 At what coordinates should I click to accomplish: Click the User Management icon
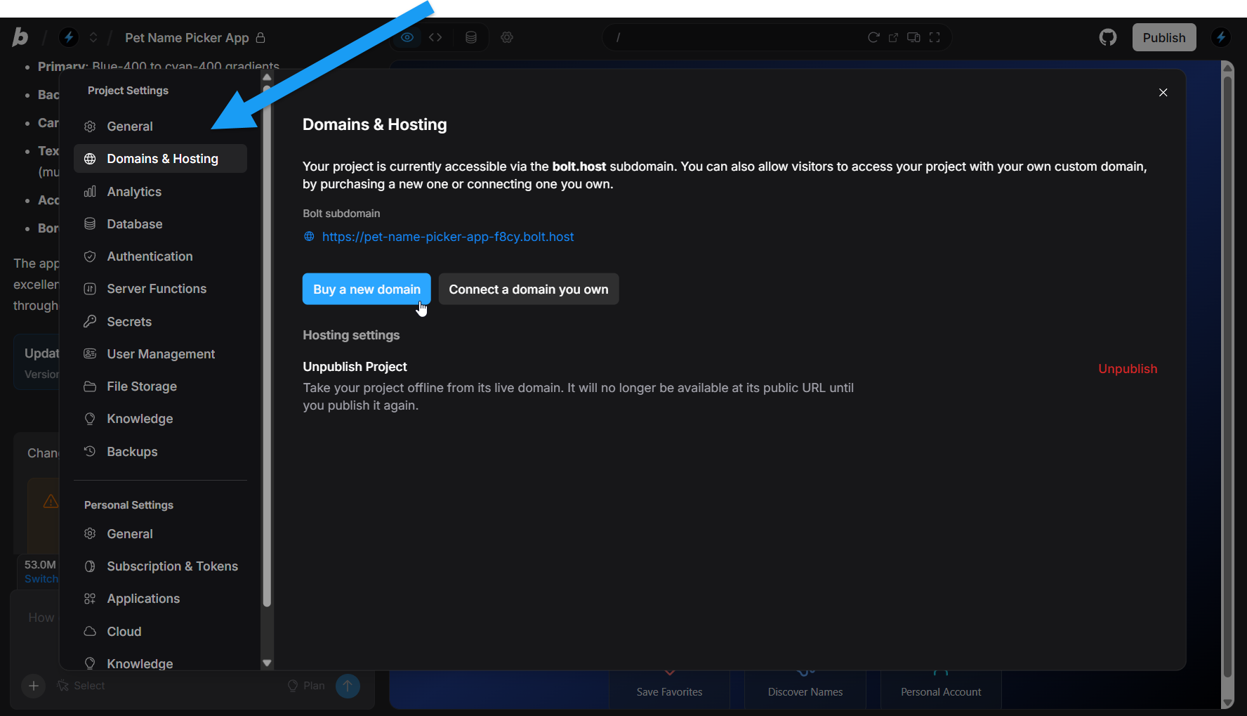(90, 354)
